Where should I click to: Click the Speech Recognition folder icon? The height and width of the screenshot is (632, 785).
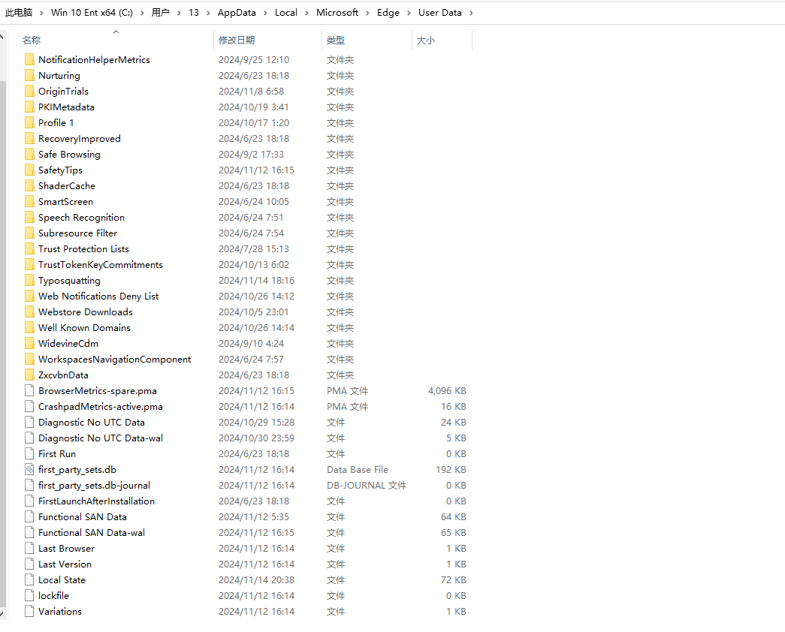coord(29,217)
